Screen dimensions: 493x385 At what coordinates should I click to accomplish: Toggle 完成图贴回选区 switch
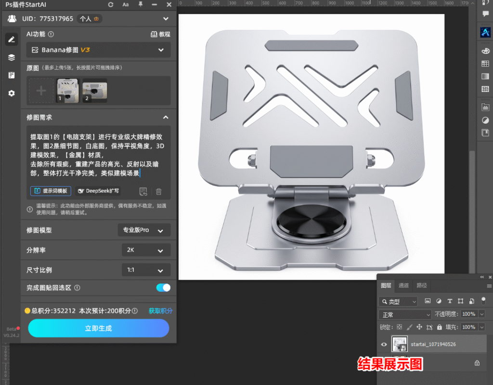163,288
